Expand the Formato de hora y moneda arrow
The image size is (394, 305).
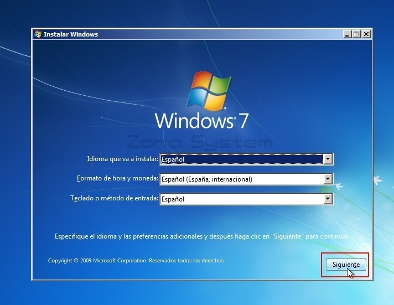tap(328, 179)
